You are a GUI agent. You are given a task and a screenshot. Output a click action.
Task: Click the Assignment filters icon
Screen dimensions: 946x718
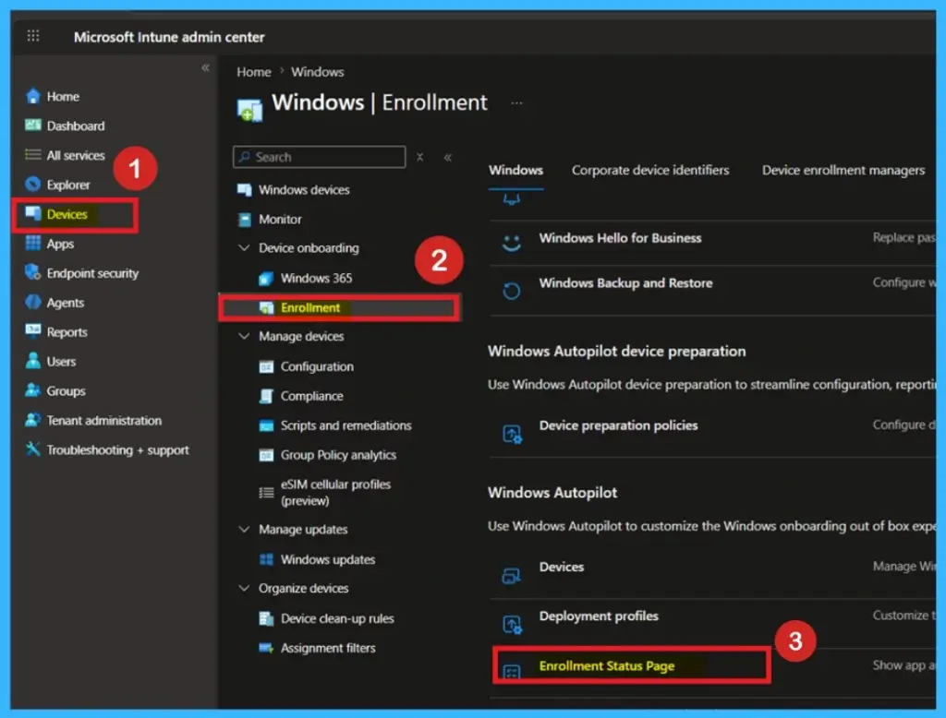click(x=266, y=648)
